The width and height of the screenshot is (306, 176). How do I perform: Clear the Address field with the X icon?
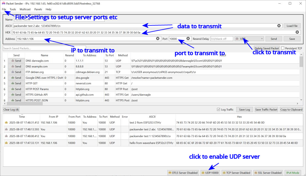[157, 38]
